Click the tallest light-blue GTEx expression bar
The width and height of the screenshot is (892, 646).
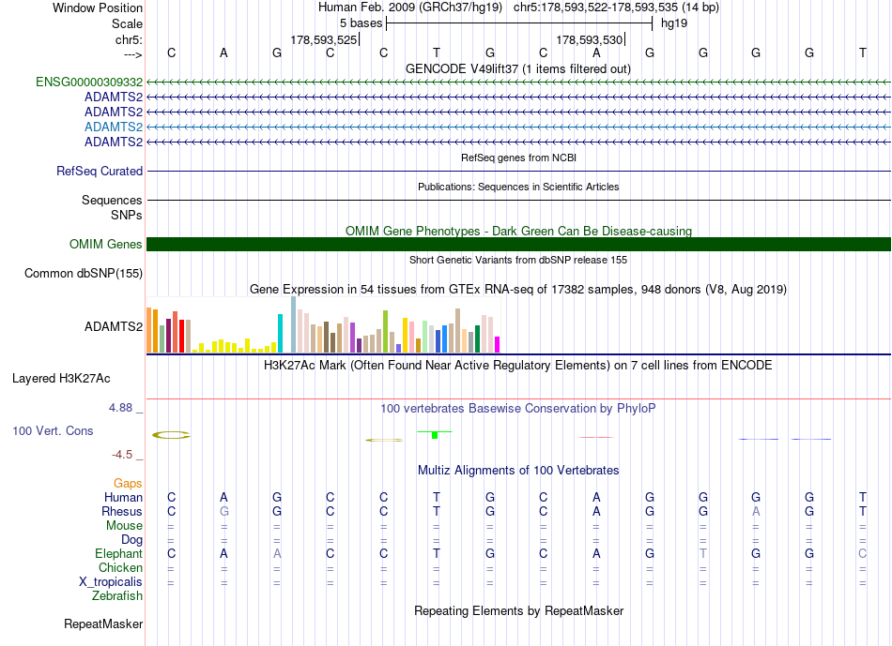tap(294, 324)
